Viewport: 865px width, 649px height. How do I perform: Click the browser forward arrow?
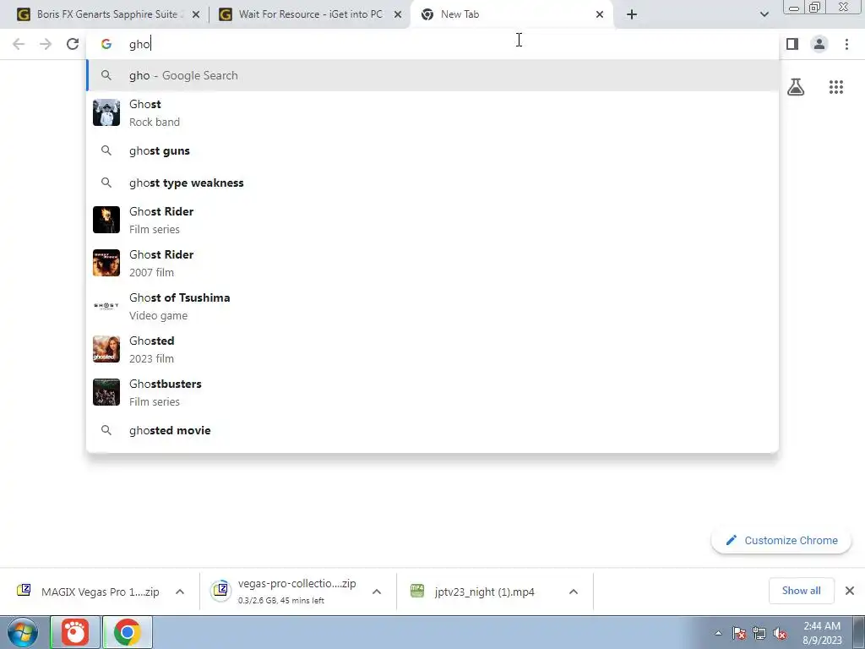[46, 44]
